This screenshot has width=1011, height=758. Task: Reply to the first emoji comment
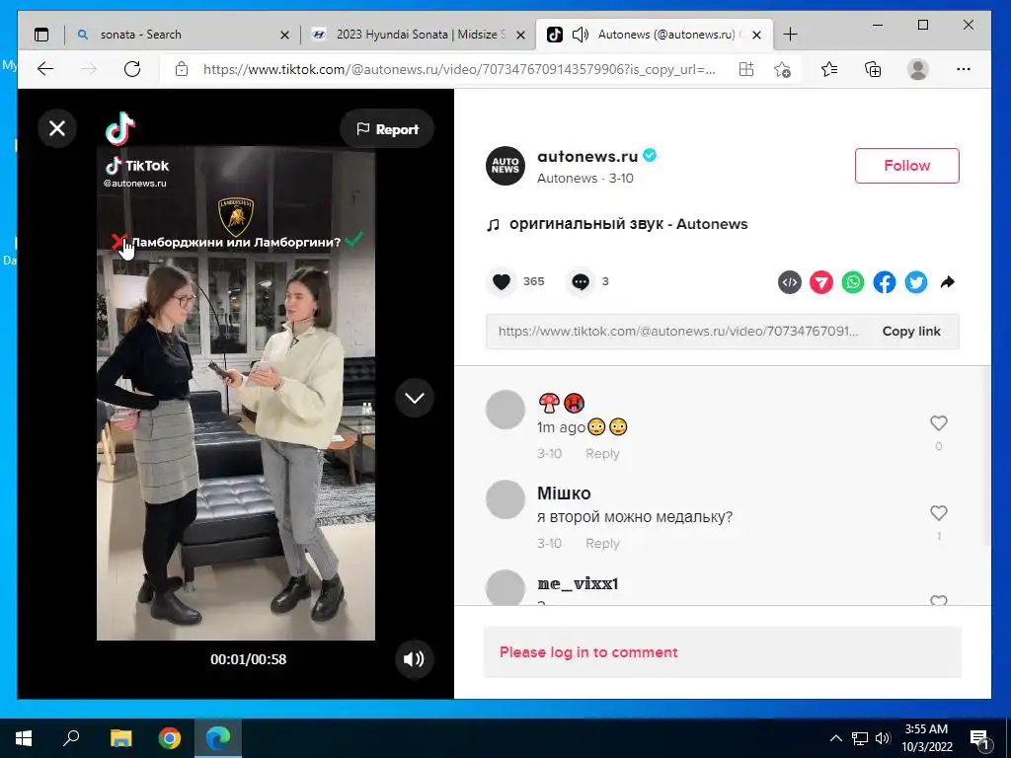(x=602, y=454)
